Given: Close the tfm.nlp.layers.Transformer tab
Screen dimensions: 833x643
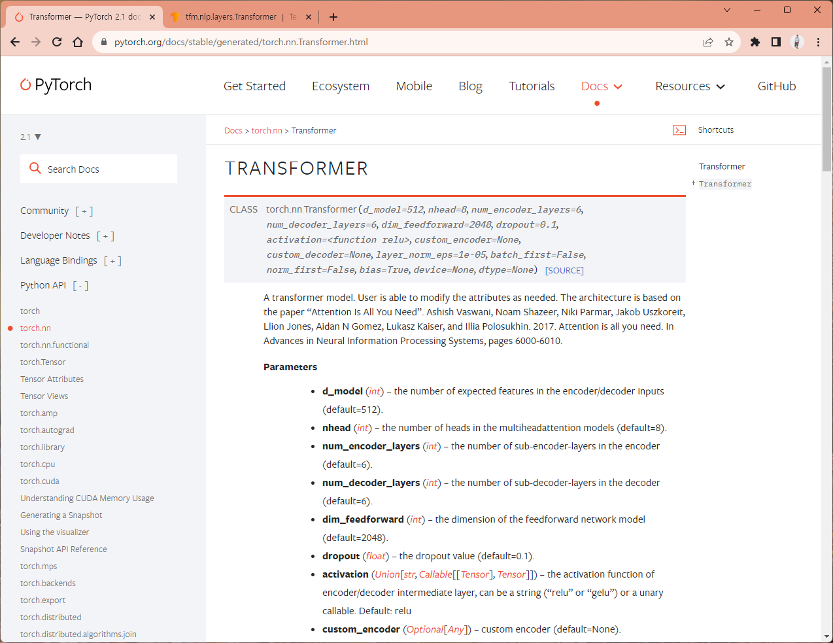Looking at the screenshot, I should click(x=309, y=17).
